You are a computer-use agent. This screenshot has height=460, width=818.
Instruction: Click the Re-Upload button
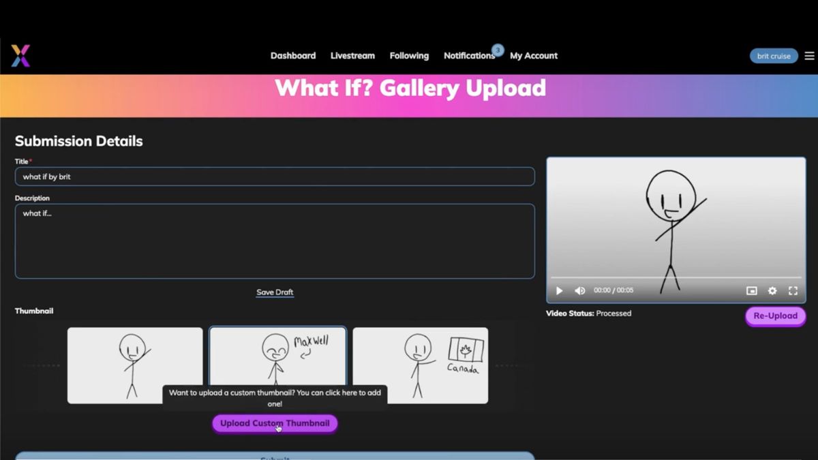[775, 316]
